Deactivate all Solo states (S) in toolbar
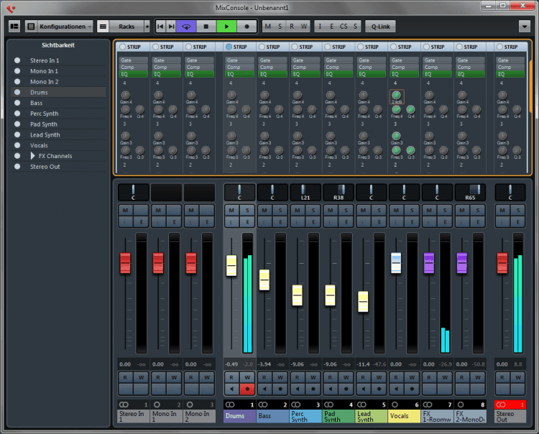 [x=280, y=27]
